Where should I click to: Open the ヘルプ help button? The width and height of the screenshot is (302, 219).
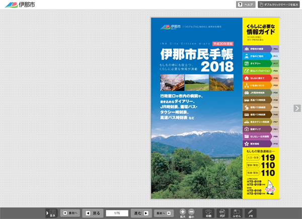point(246,5)
